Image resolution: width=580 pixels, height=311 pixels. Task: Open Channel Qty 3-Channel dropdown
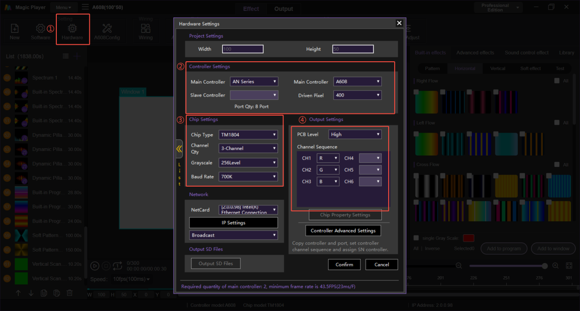[x=249, y=148]
